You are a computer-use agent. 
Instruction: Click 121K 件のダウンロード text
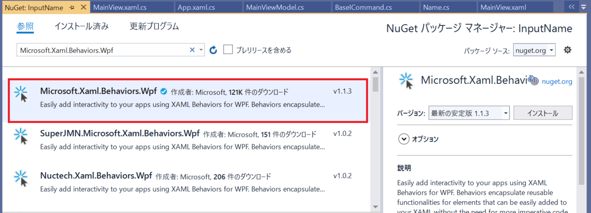click(259, 92)
